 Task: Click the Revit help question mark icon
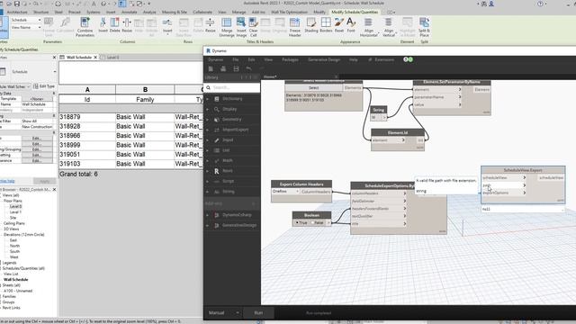pyautogui.click(x=540, y=4)
